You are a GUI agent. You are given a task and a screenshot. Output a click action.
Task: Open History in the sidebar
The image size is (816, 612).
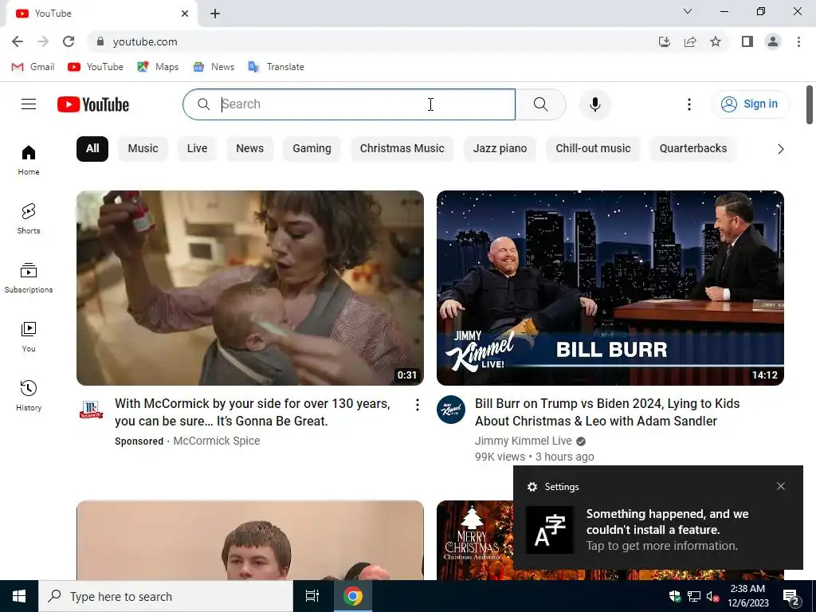tap(29, 395)
